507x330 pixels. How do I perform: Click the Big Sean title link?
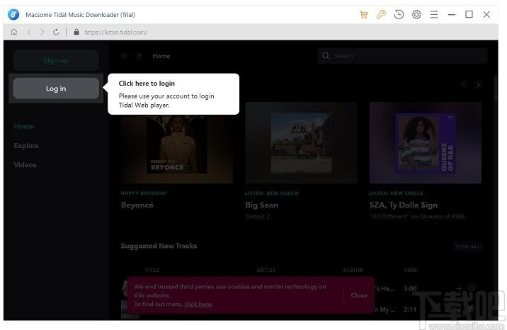[261, 205]
